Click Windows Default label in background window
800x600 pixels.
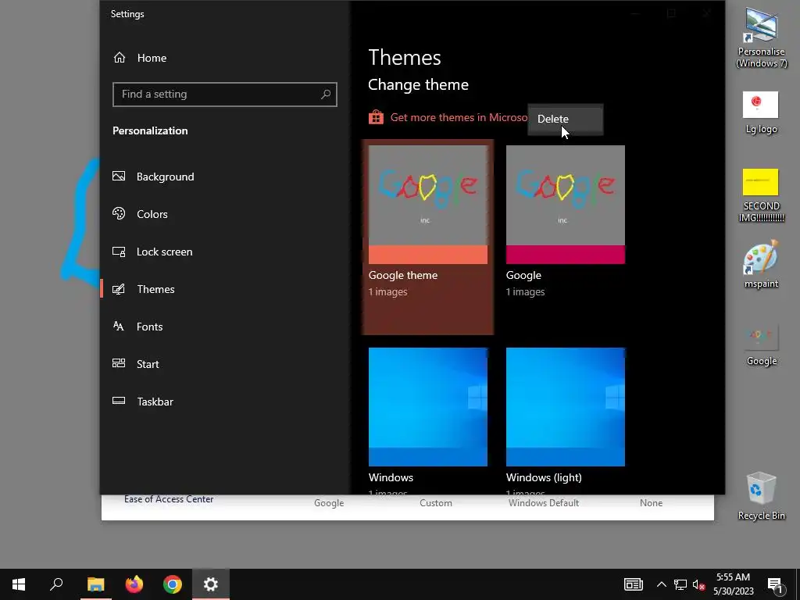pos(544,503)
